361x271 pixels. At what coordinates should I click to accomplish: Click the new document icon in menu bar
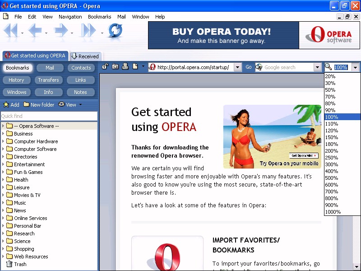coord(6,16)
